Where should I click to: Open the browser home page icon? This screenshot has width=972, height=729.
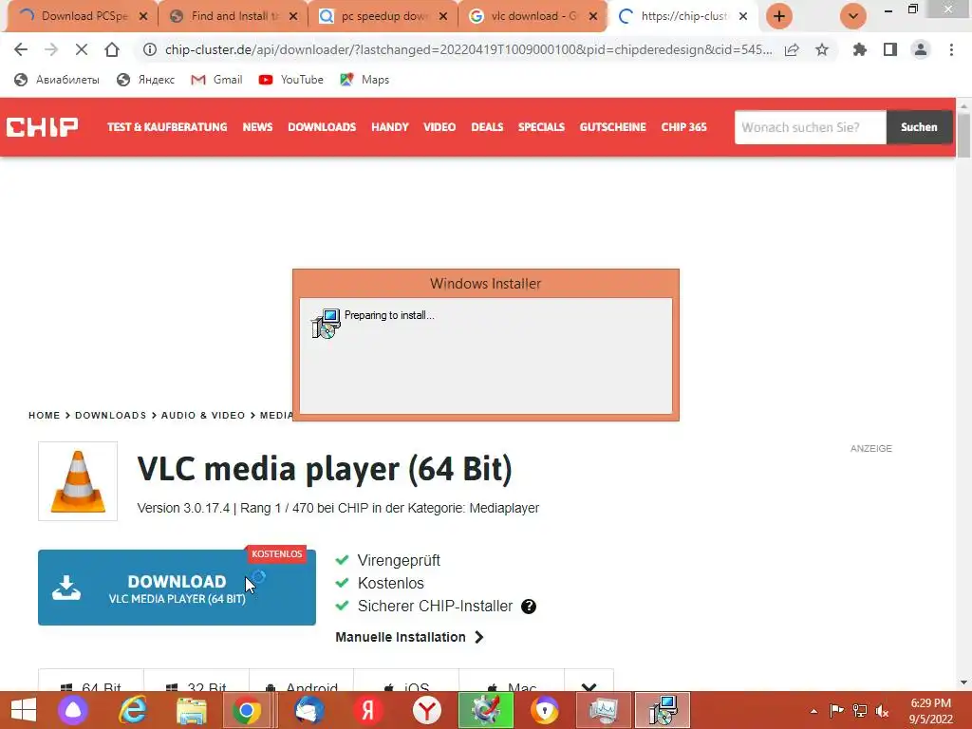[112, 49]
